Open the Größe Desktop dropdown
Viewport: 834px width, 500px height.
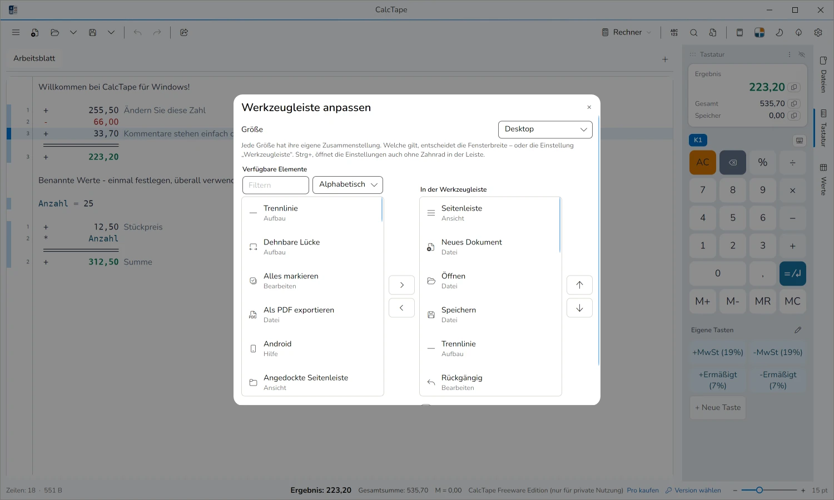[x=545, y=129]
